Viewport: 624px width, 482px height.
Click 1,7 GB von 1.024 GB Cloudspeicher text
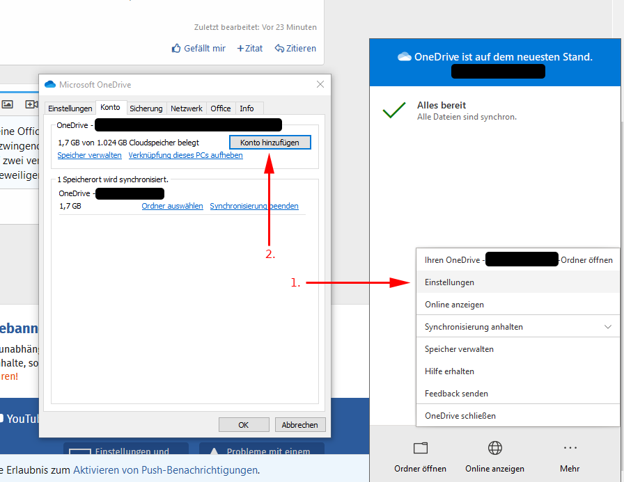(x=129, y=143)
